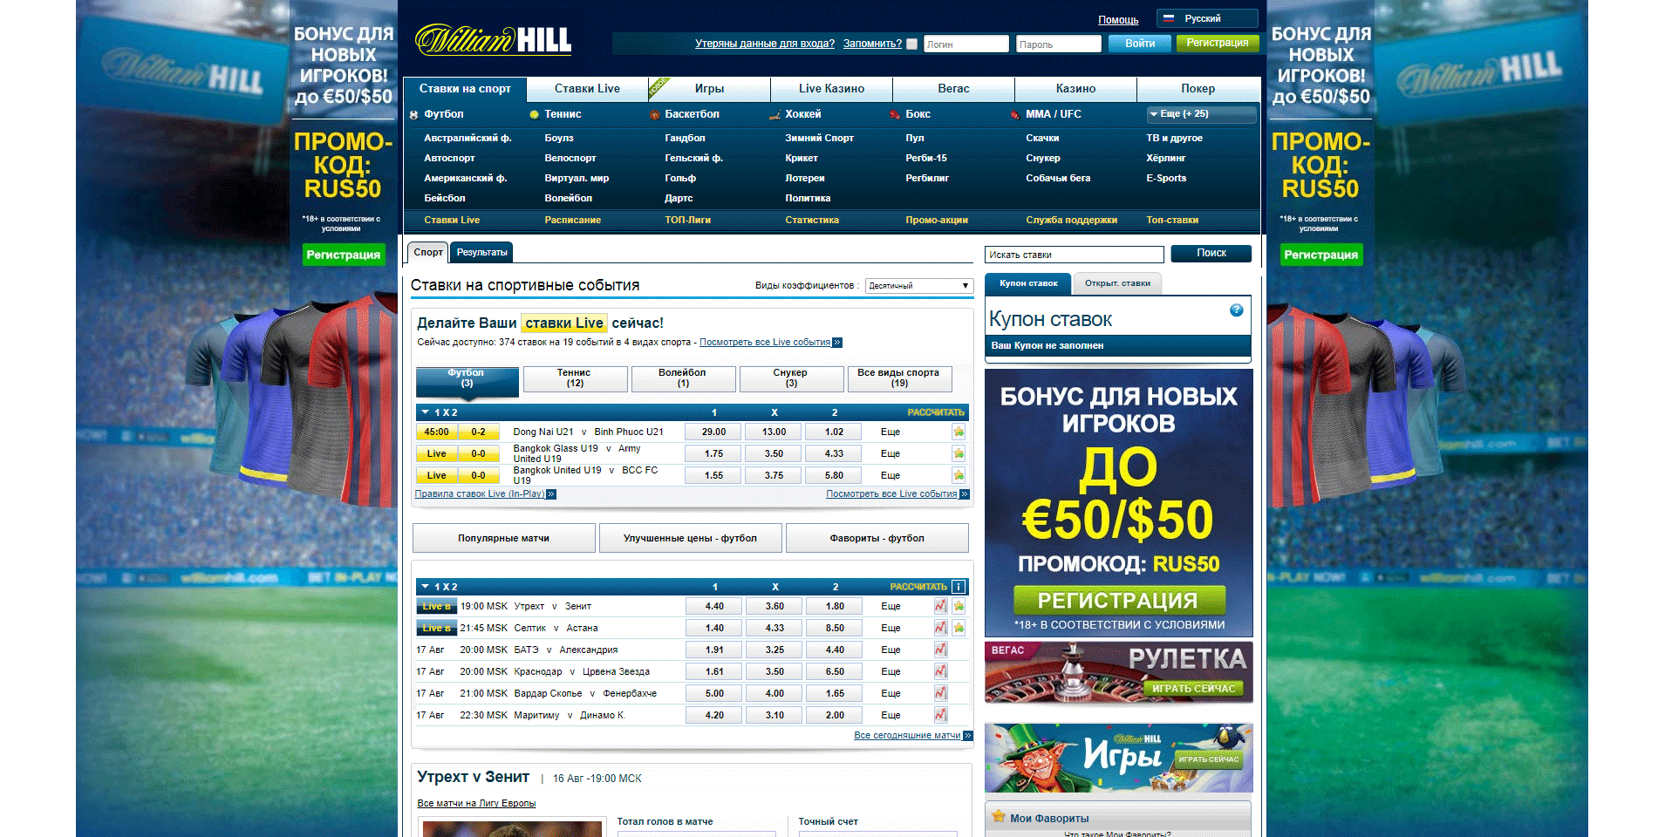Select draw odds 4.33 for Селтик v Астана

[774, 628]
